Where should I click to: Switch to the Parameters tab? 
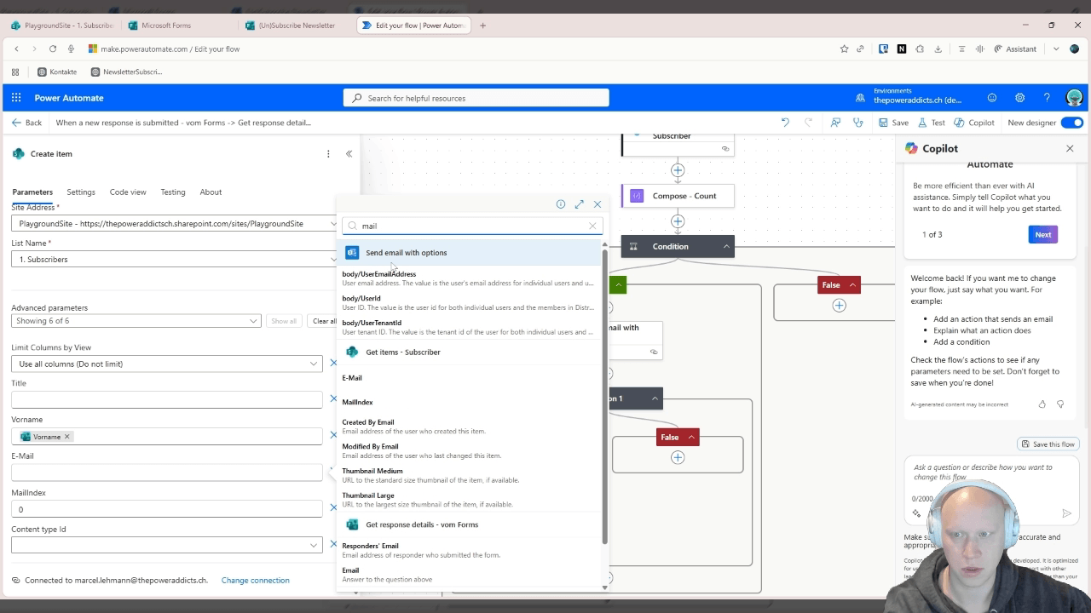click(x=32, y=192)
